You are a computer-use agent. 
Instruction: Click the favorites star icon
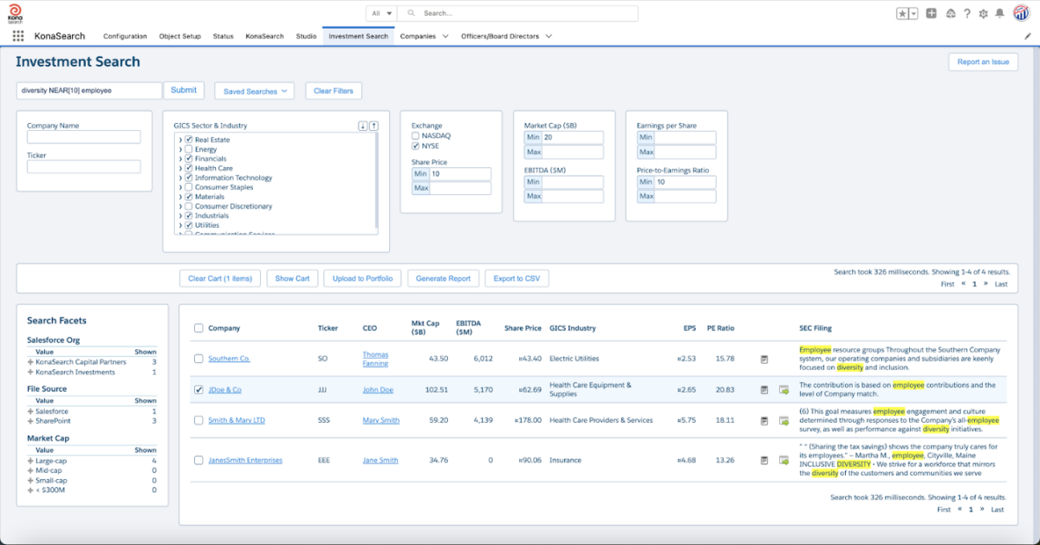coord(902,13)
